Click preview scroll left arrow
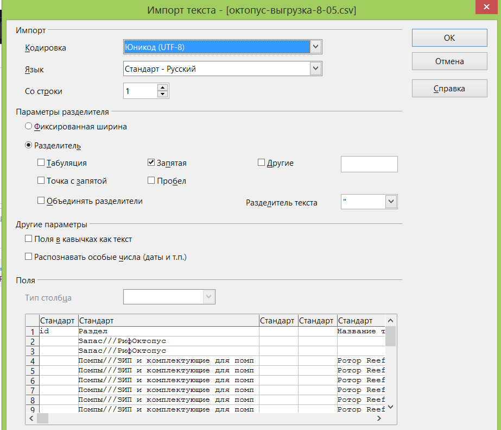This screenshot has width=501, height=430. (31, 418)
